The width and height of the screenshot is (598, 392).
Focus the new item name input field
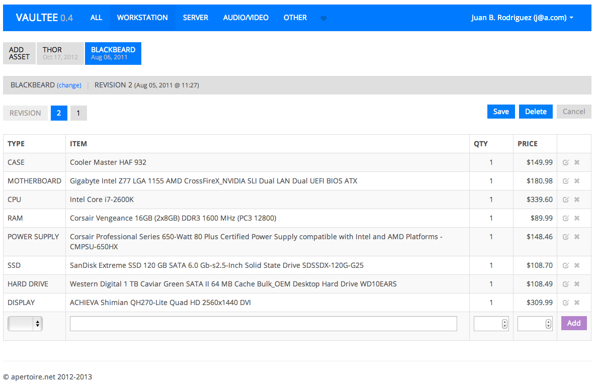[x=263, y=324]
